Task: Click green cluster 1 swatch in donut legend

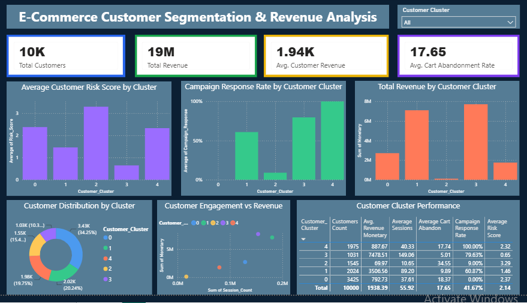Action: coord(106,248)
